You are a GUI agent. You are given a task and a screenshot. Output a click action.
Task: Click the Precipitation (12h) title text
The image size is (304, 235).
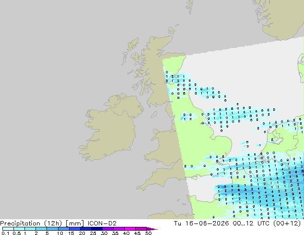click(31, 223)
